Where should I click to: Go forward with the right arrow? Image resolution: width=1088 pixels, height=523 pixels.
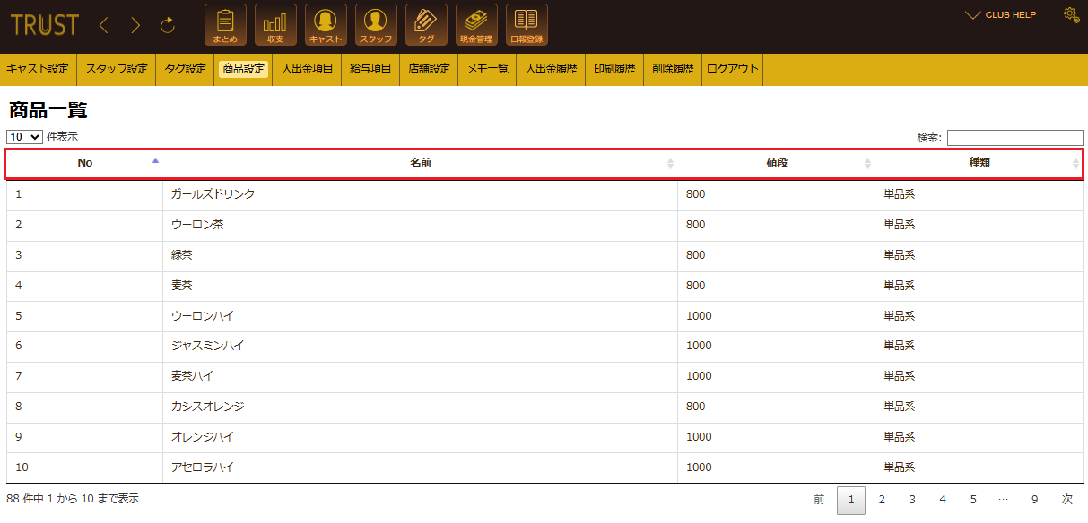[135, 26]
